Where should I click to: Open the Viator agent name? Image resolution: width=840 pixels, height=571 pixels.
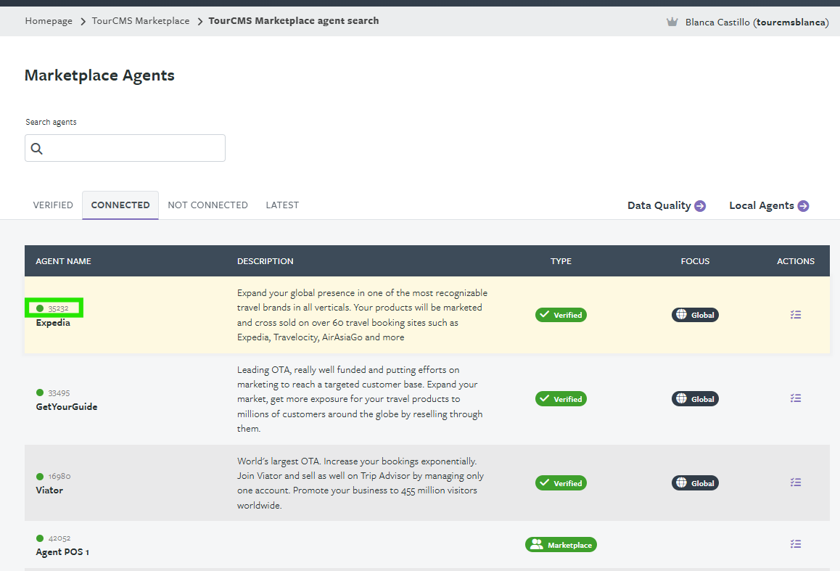click(49, 490)
